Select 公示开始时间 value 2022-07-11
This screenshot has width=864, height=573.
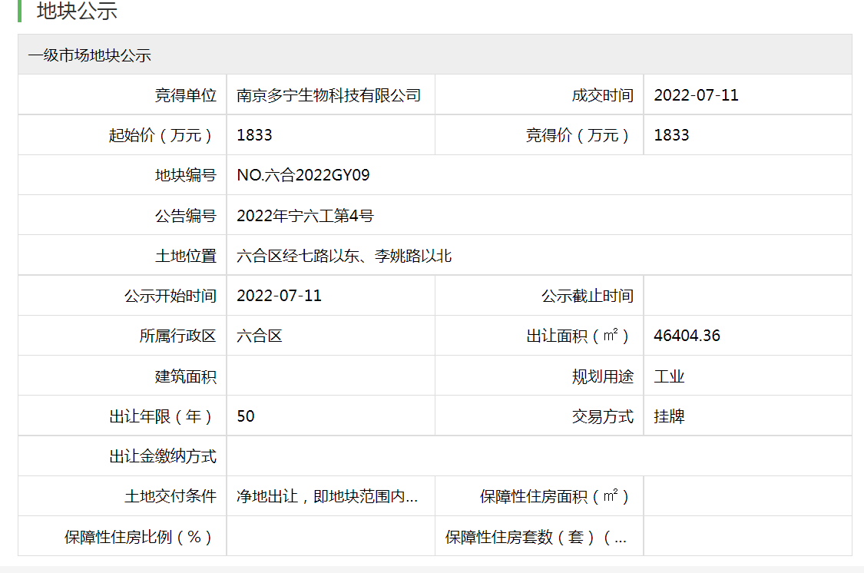(279, 296)
